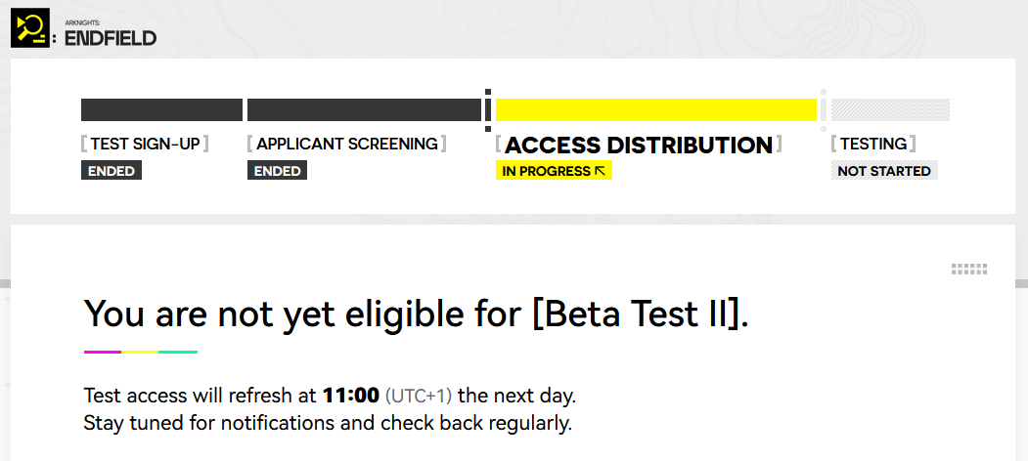Select the Testing stage label
Viewport: 1028px width, 461px height.
(x=873, y=144)
